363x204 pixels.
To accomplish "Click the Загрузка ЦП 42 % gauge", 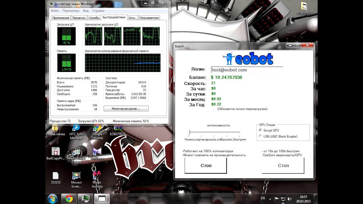I will click(x=66, y=36).
